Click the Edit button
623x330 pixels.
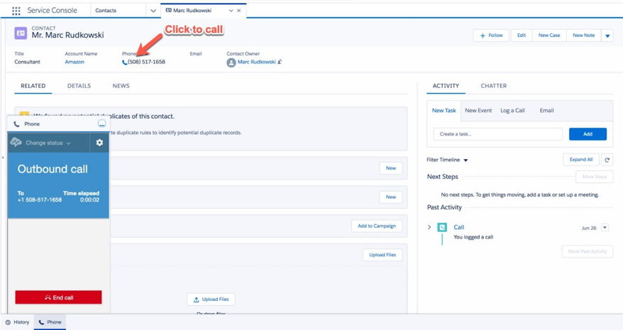(522, 35)
